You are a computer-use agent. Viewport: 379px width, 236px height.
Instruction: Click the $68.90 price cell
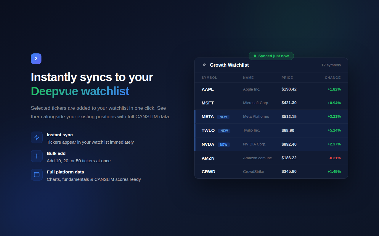tap(288, 130)
